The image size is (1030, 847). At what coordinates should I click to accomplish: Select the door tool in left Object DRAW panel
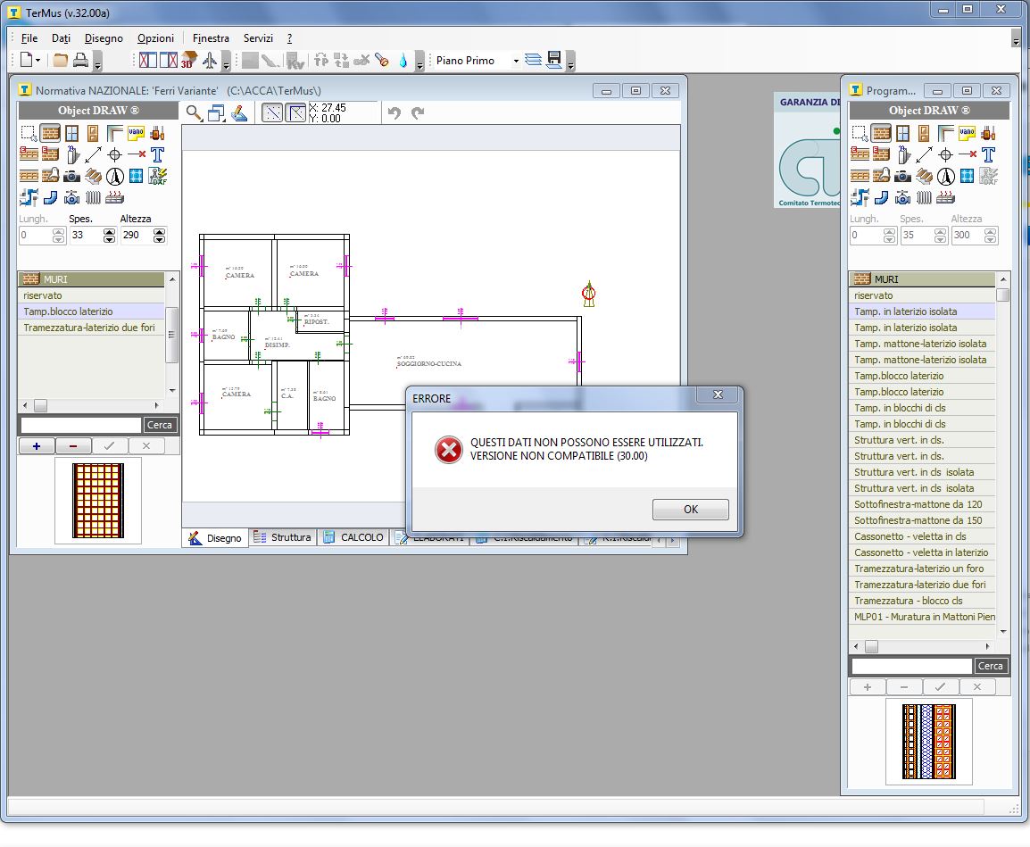93,133
